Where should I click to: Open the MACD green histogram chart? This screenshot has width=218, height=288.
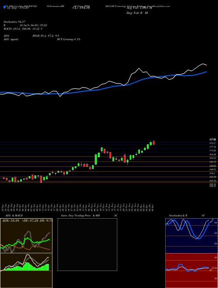[x=26, y=271]
